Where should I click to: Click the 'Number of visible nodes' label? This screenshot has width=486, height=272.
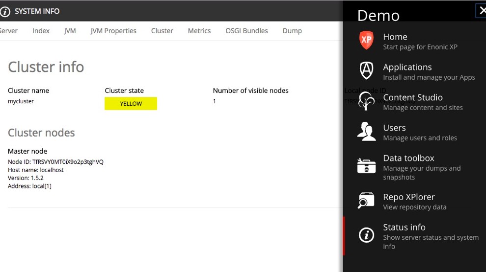pyautogui.click(x=251, y=91)
